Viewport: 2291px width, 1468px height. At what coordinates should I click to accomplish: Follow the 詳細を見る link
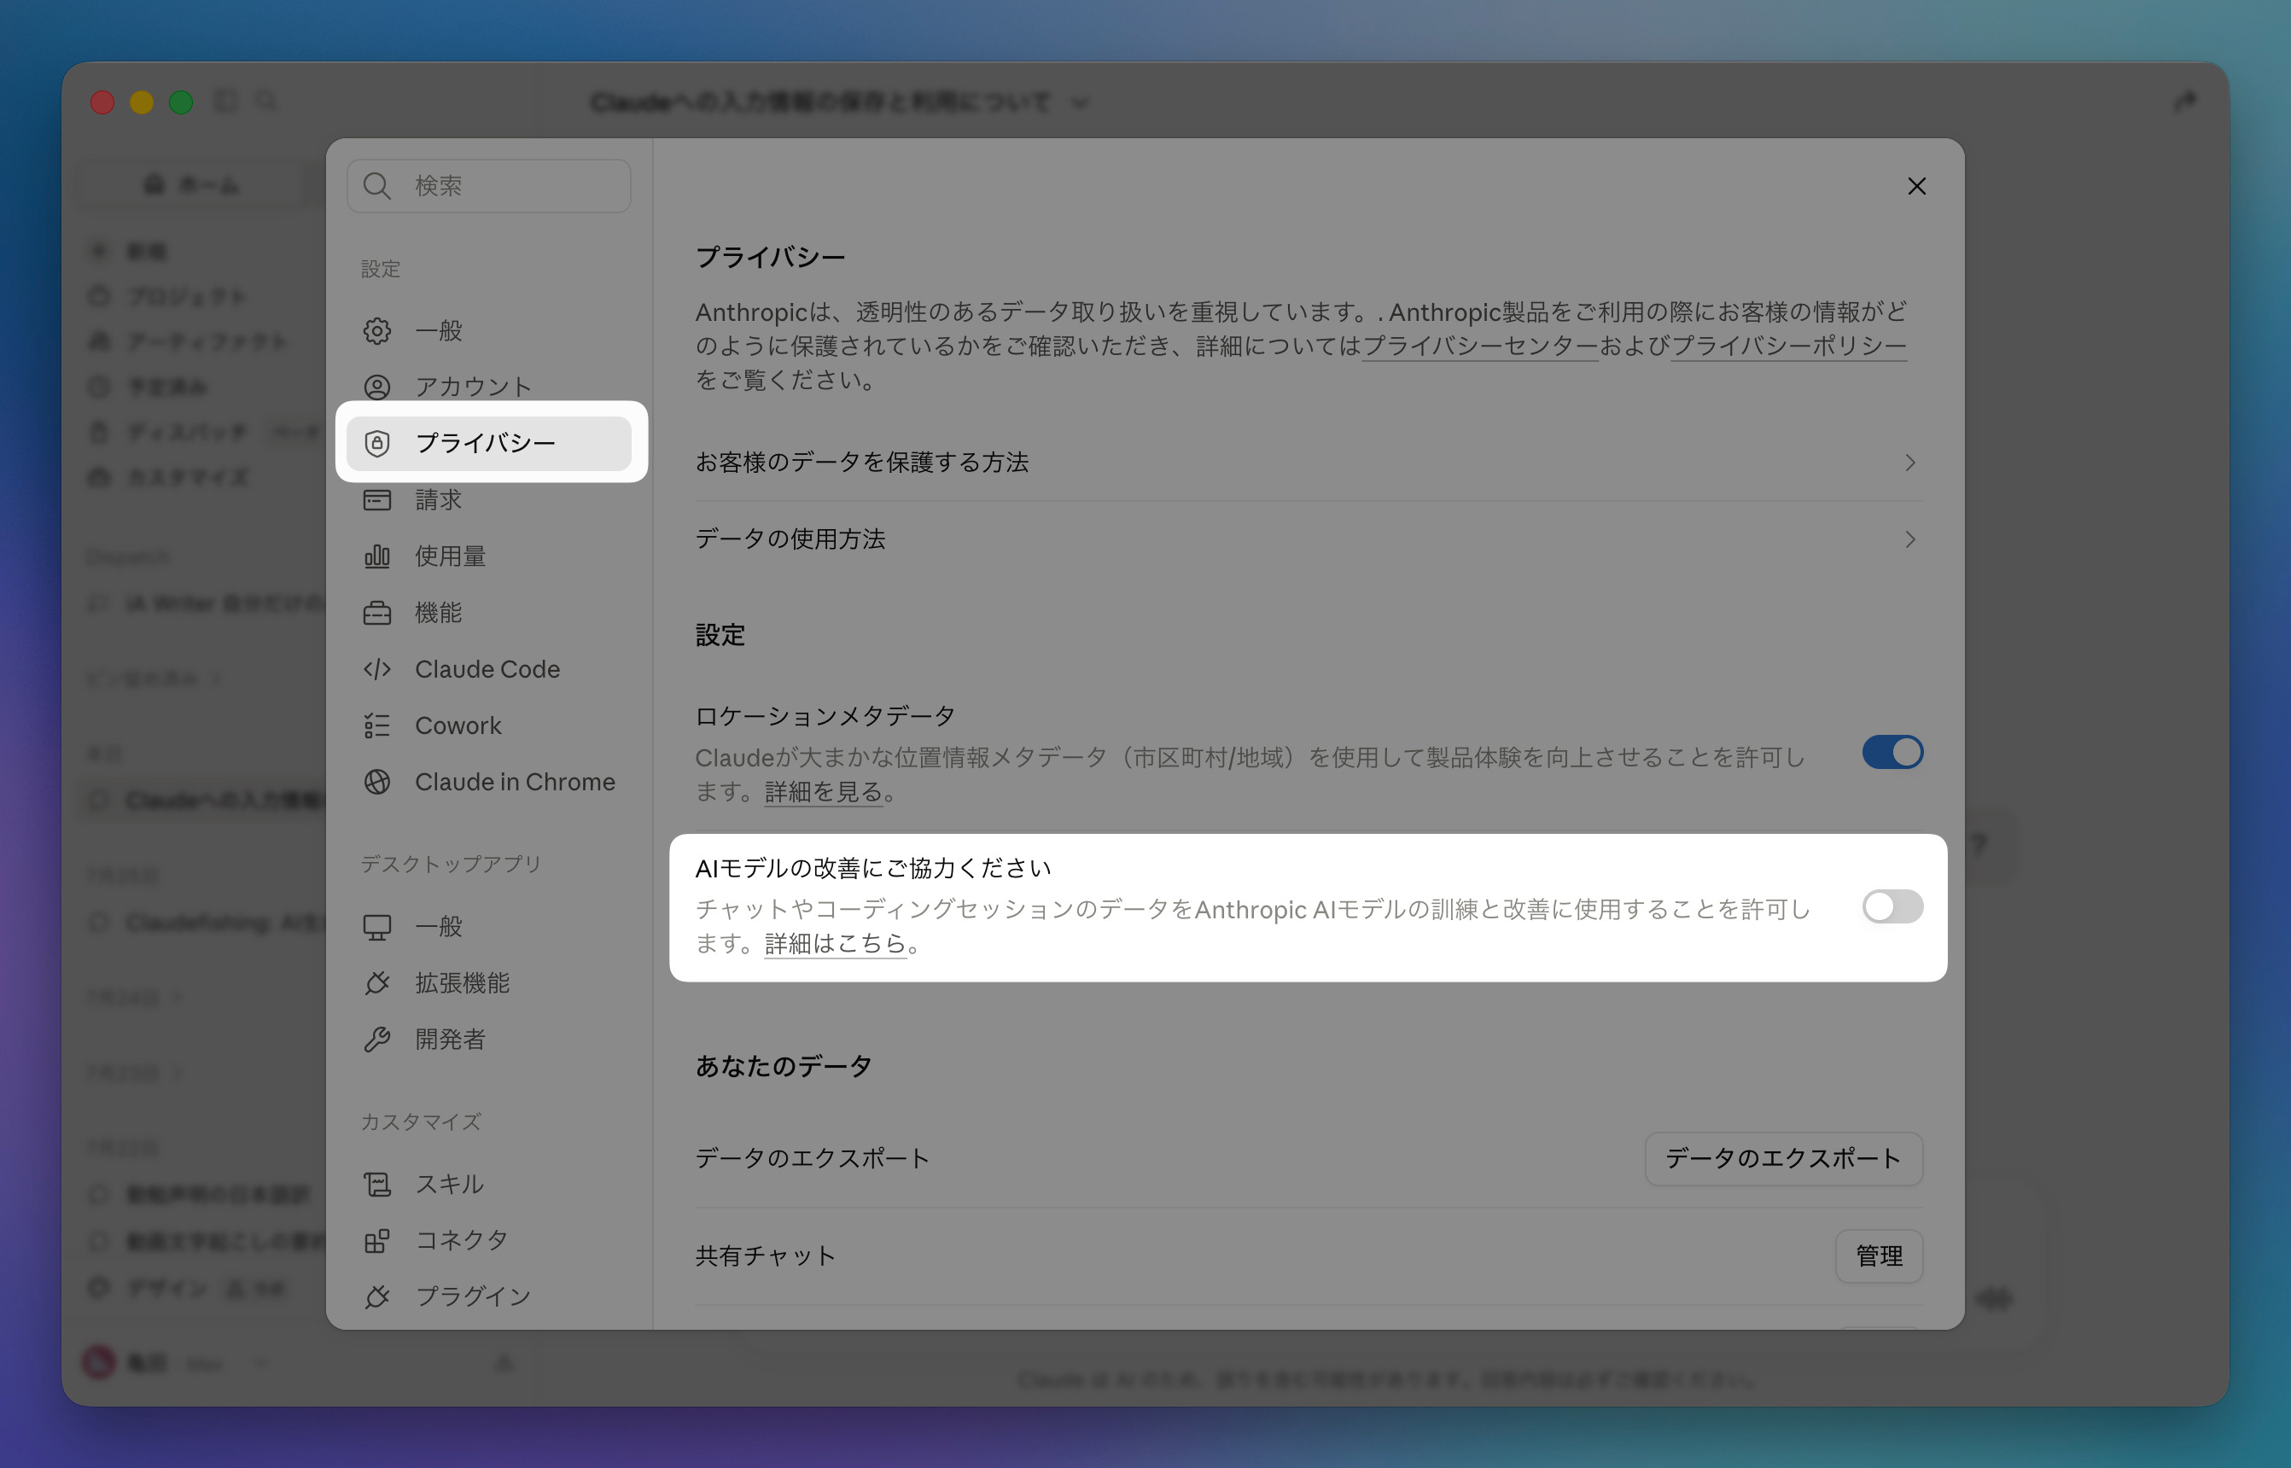[x=824, y=791]
